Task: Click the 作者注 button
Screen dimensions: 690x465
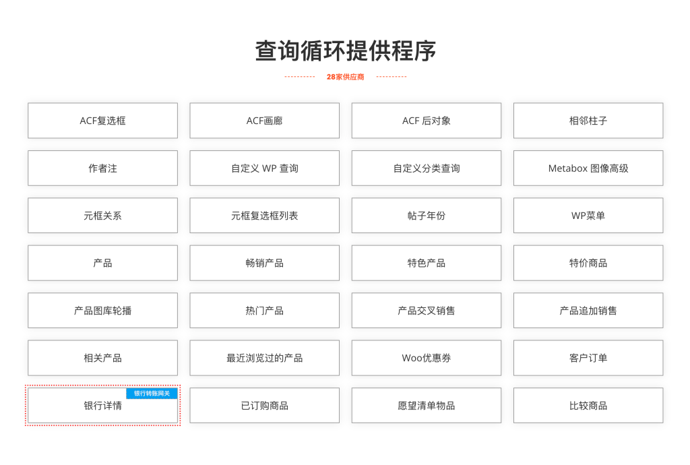Action: tap(102, 168)
